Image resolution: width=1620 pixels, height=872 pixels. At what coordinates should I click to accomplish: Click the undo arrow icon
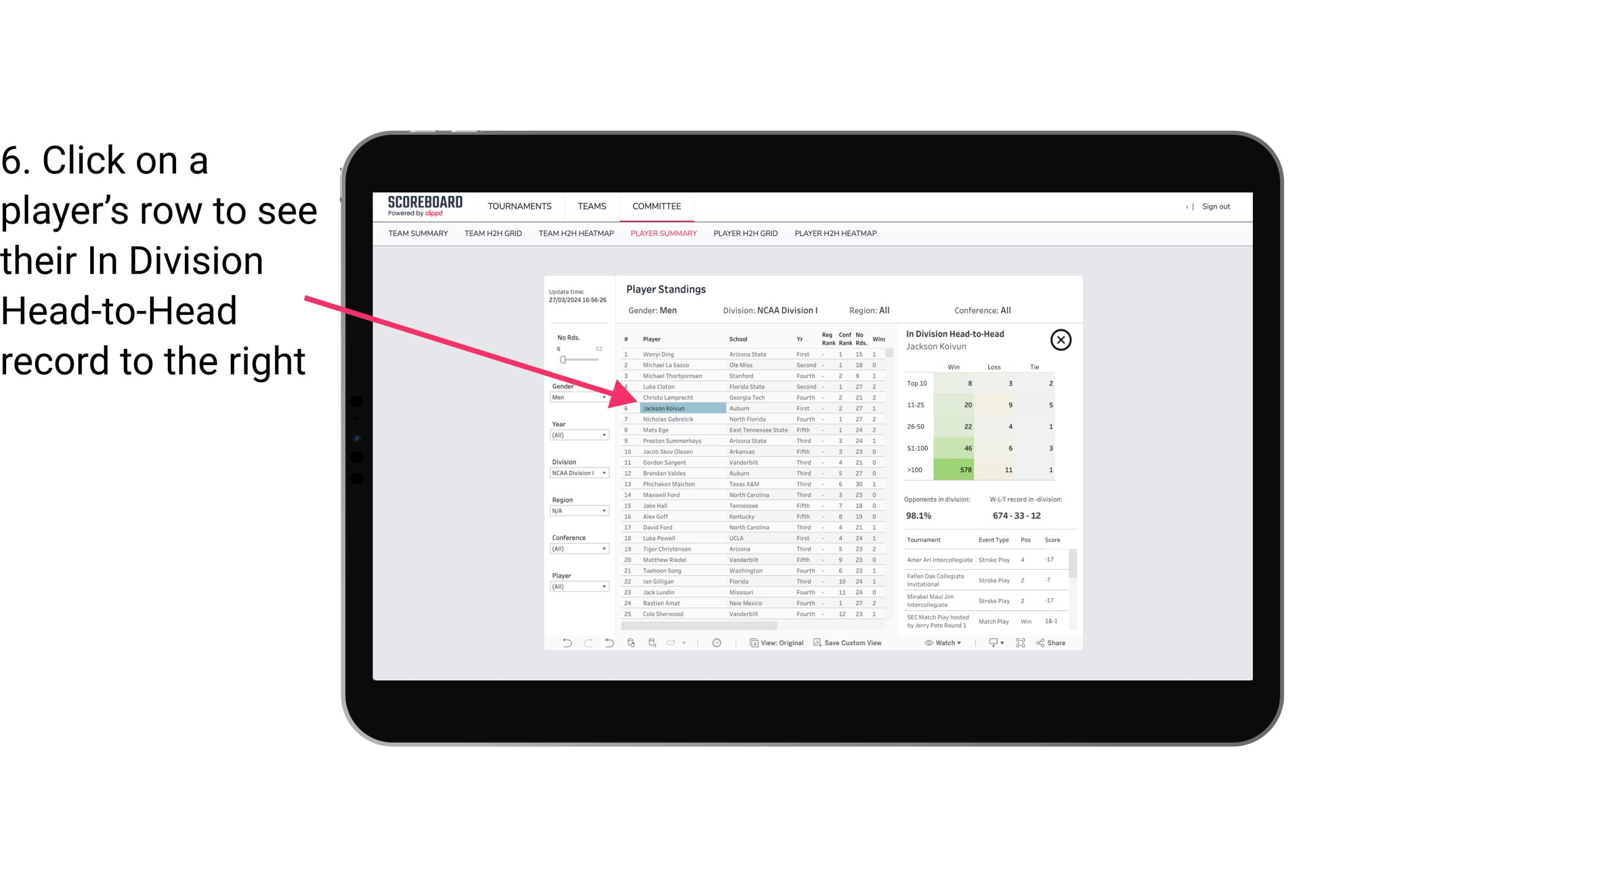pos(565,644)
